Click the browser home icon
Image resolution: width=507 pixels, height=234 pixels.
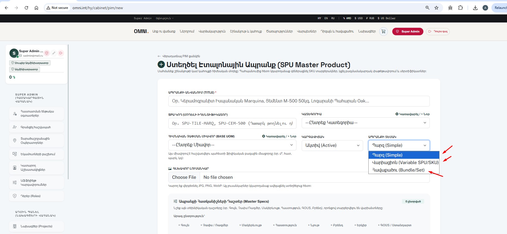pyautogui.click(x=36, y=8)
